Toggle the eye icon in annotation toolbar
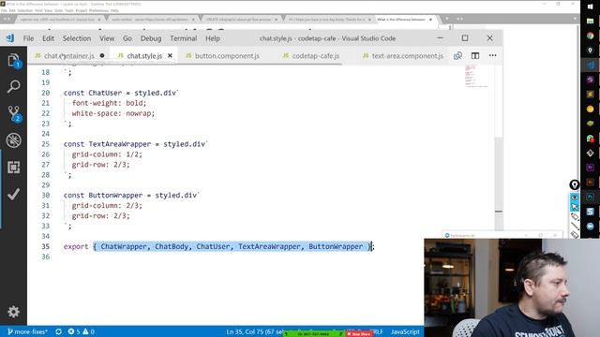600x337 pixels. [575, 198]
